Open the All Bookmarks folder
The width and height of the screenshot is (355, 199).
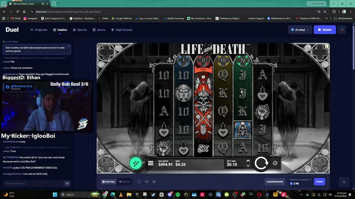(x=343, y=19)
